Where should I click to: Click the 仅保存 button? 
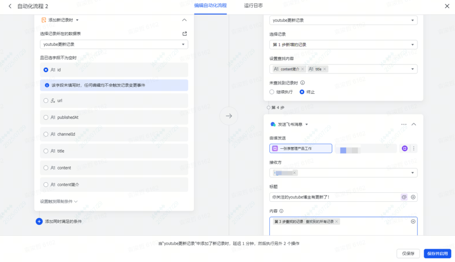(408, 254)
